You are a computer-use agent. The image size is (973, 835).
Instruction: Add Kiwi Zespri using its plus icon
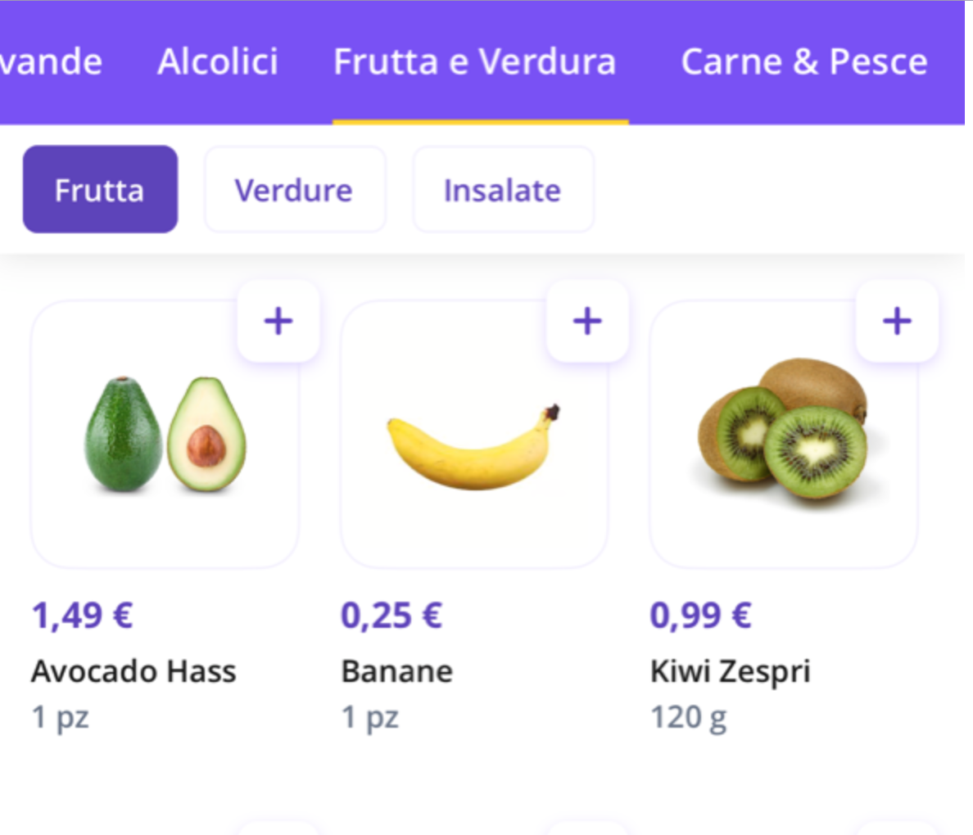point(897,321)
